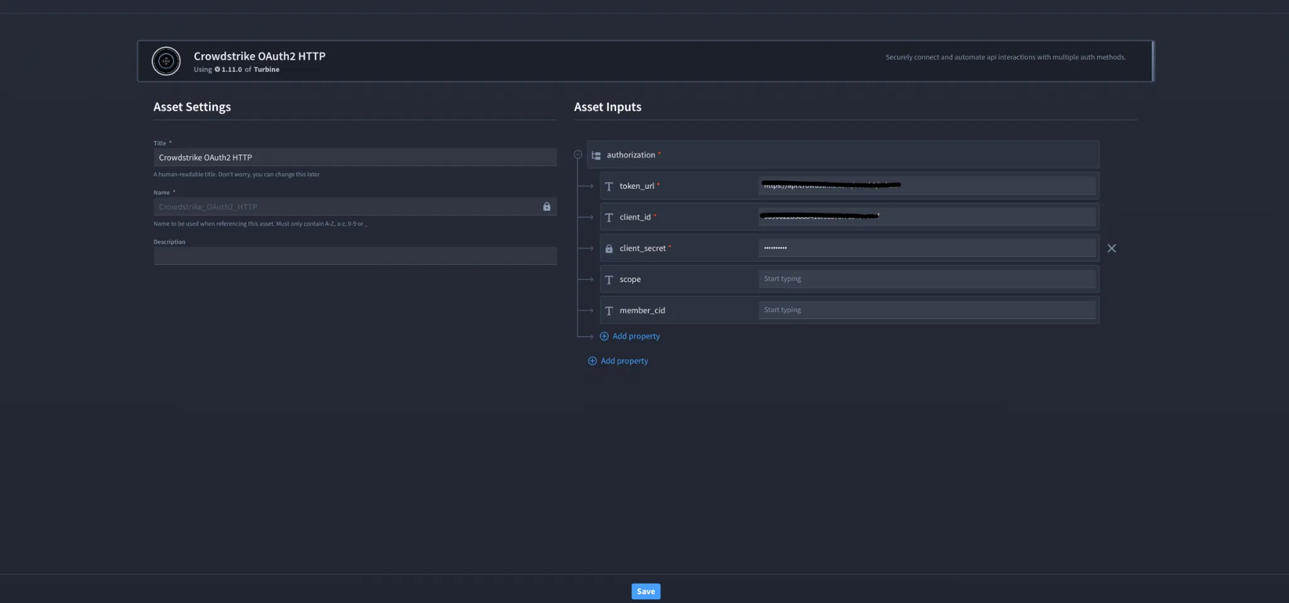Click the text type icon beside client_id
The width and height of the screenshot is (1289, 603).
click(609, 217)
